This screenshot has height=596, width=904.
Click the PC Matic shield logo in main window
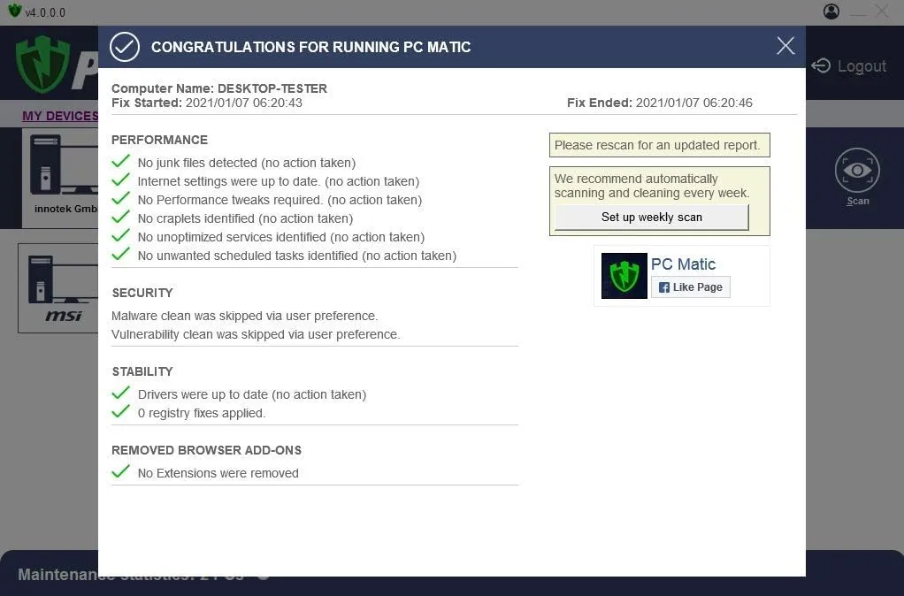click(x=43, y=64)
